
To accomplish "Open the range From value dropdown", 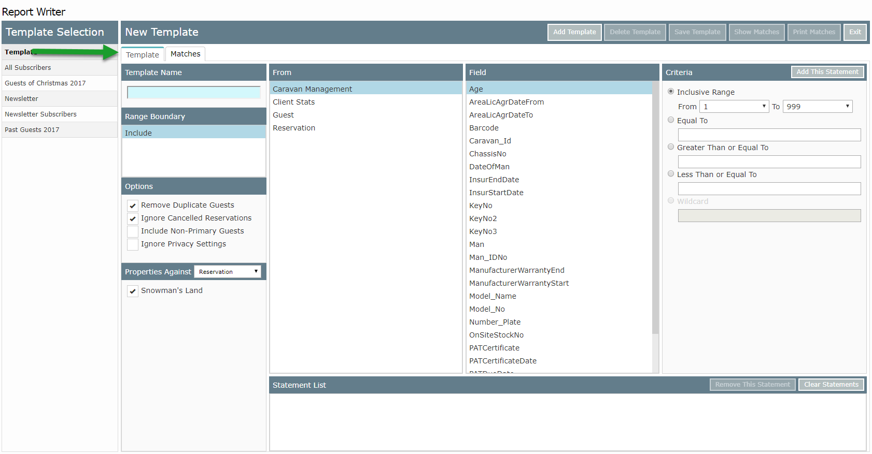I will 734,107.
